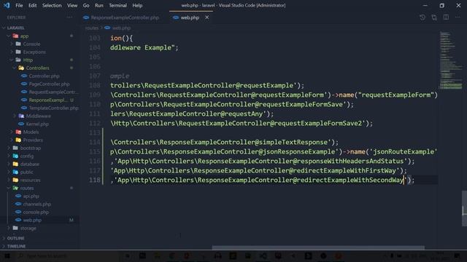Expand the Models folder
Viewport: 467px width, 262px height.
(31, 132)
